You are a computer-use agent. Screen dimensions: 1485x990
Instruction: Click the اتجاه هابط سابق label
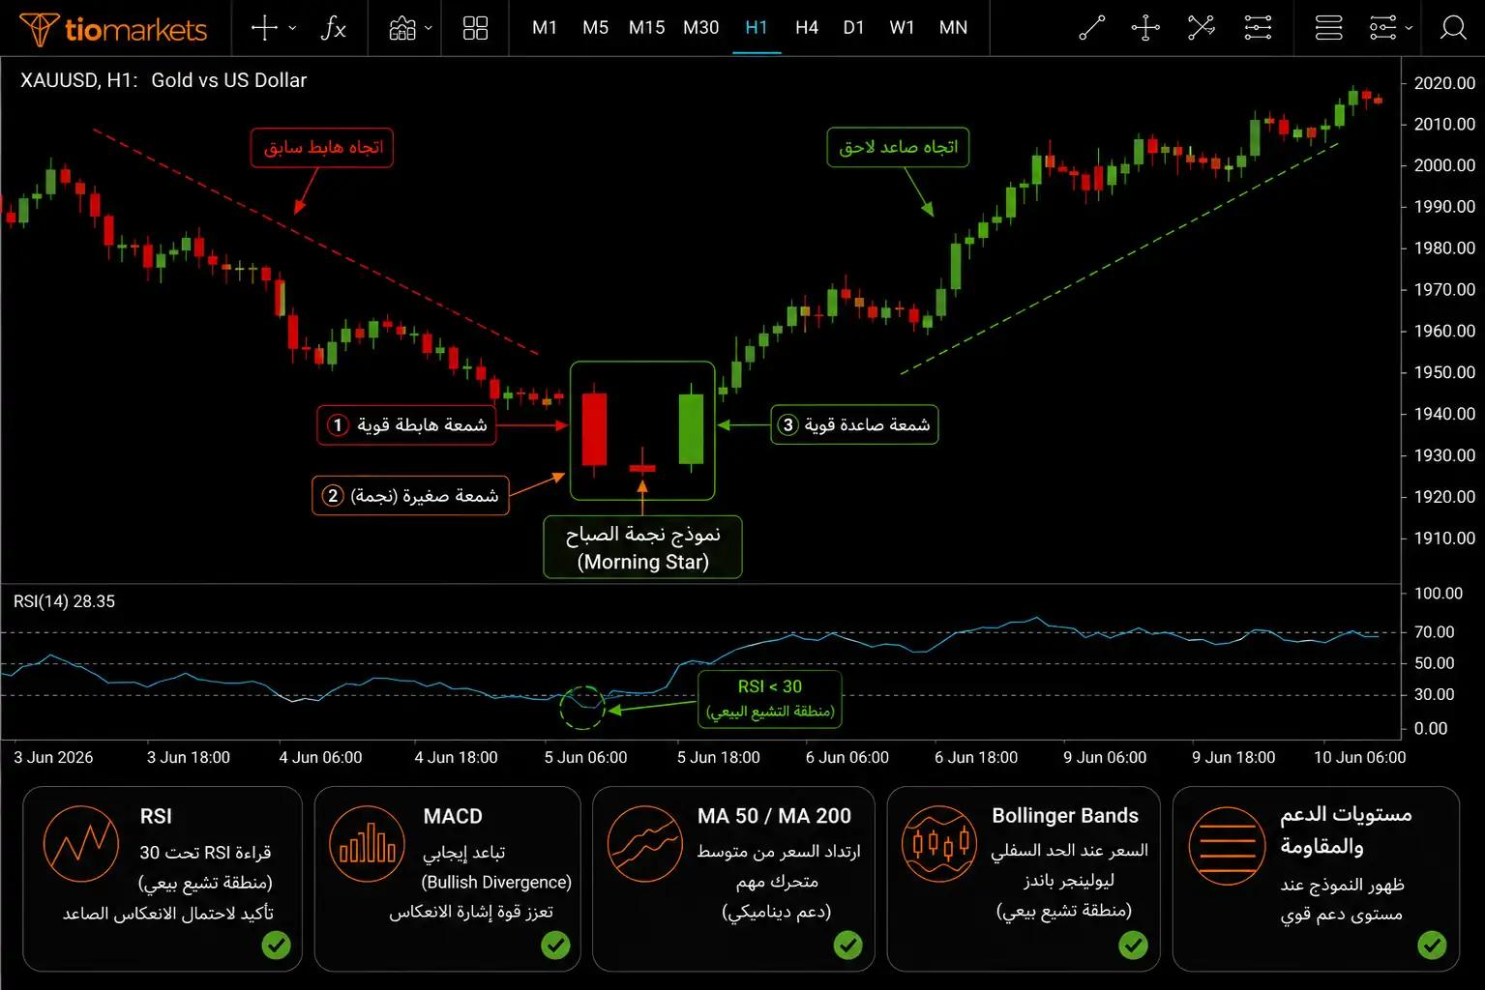pos(322,147)
